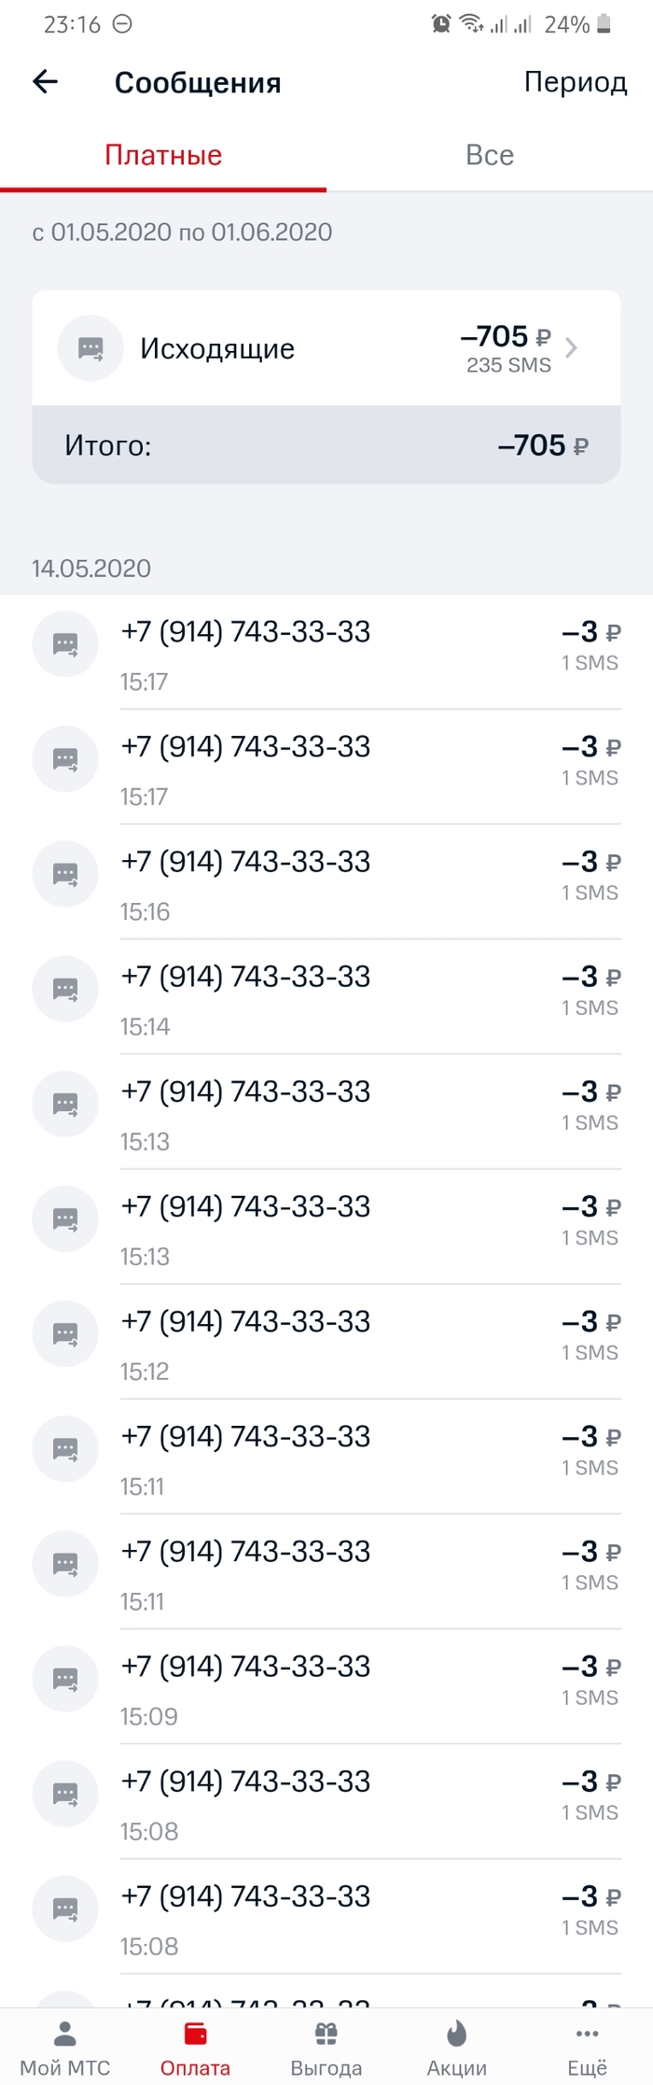
Task: Tap SMS icon for first 15:17 message
Action: (65, 644)
